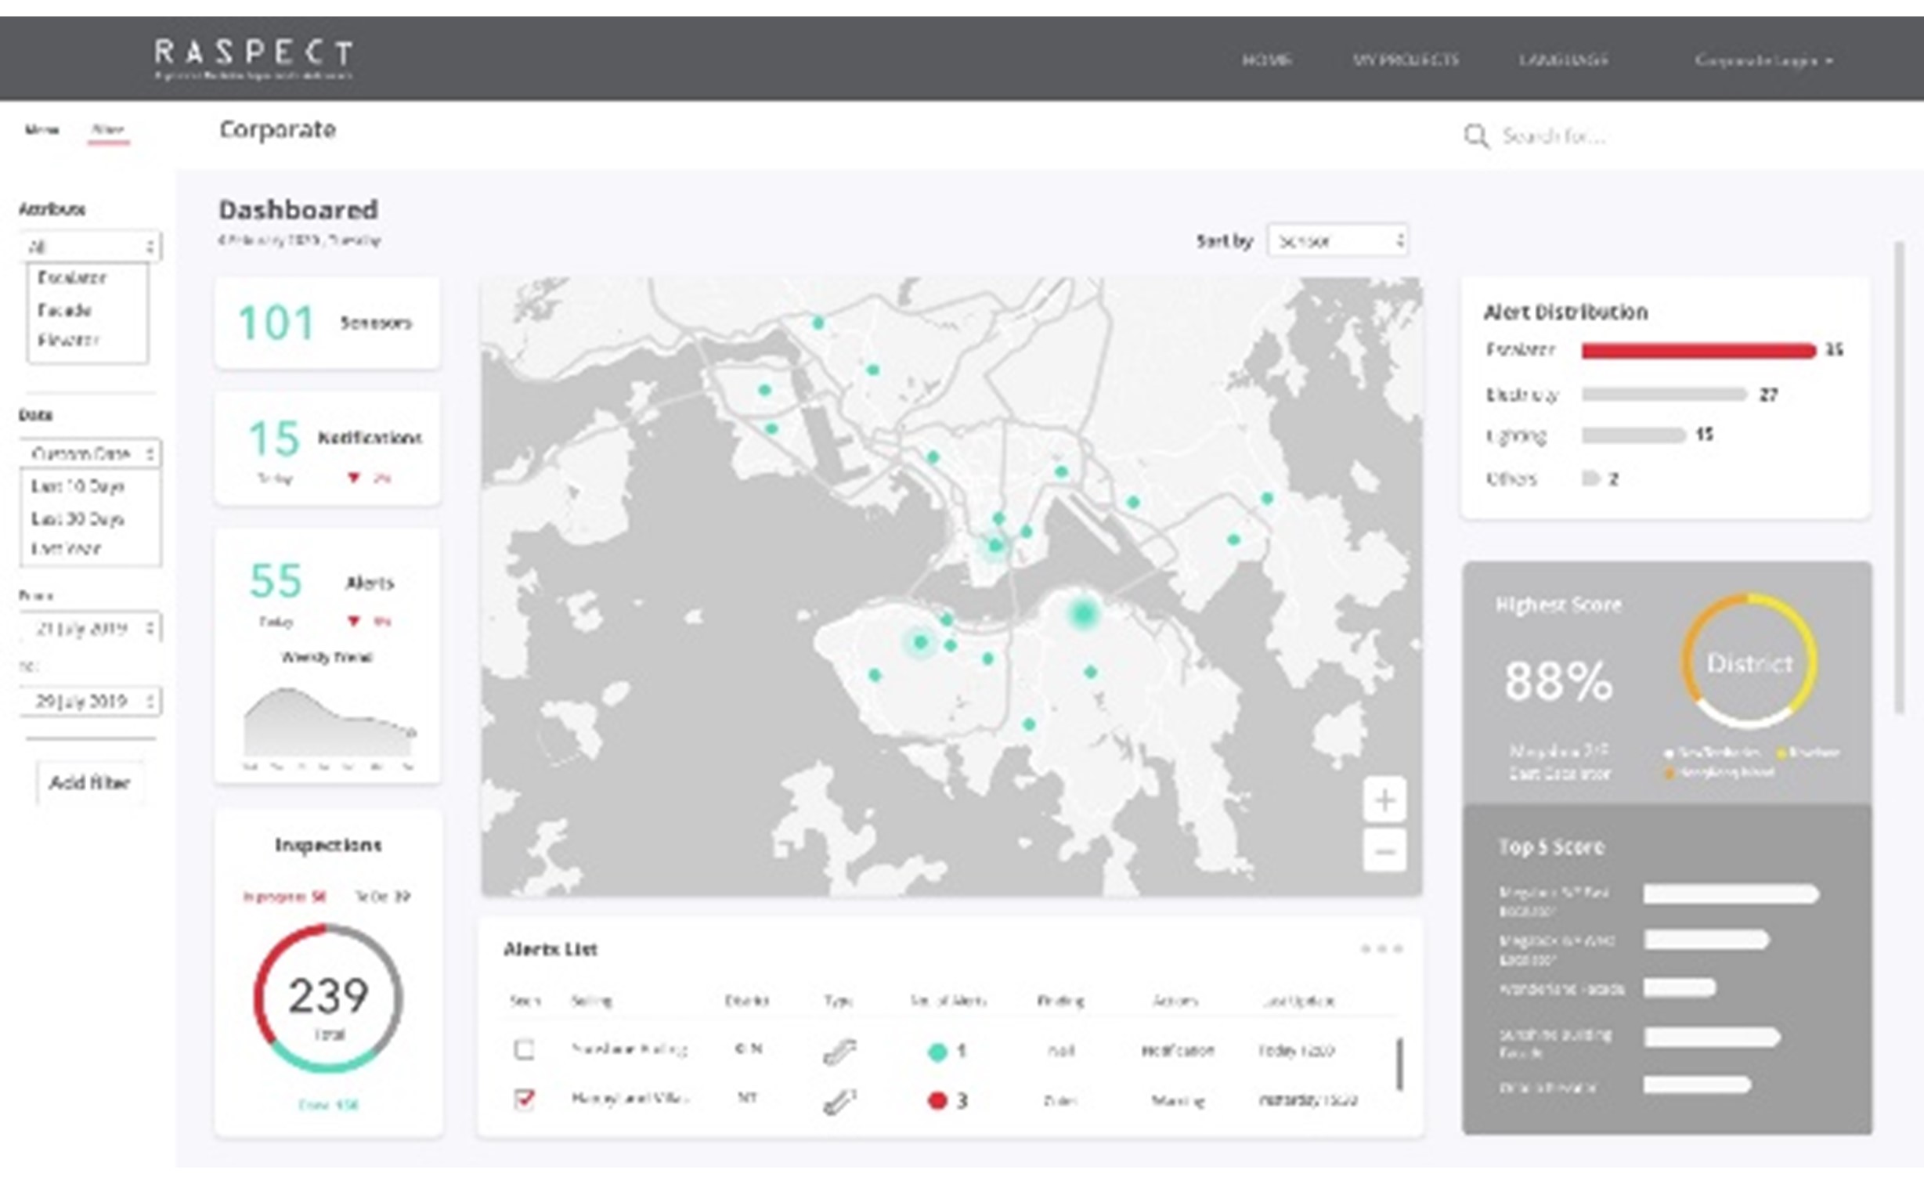This screenshot has width=1924, height=1184.
Task: Click the escalator type icon in second alert row
Action: 839,1101
